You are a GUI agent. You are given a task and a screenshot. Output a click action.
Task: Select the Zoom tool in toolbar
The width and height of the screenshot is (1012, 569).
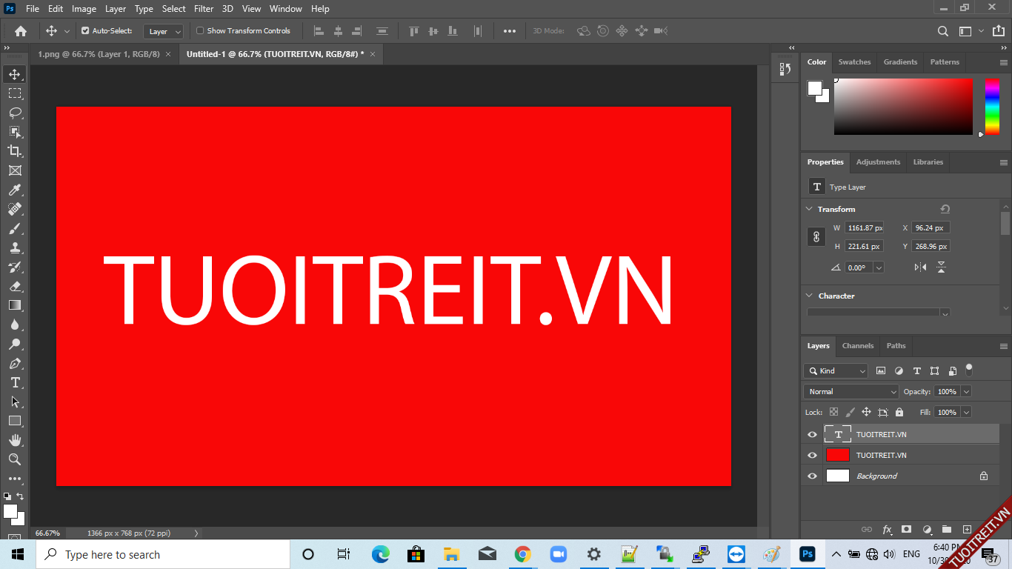click(x=15, y=459)
